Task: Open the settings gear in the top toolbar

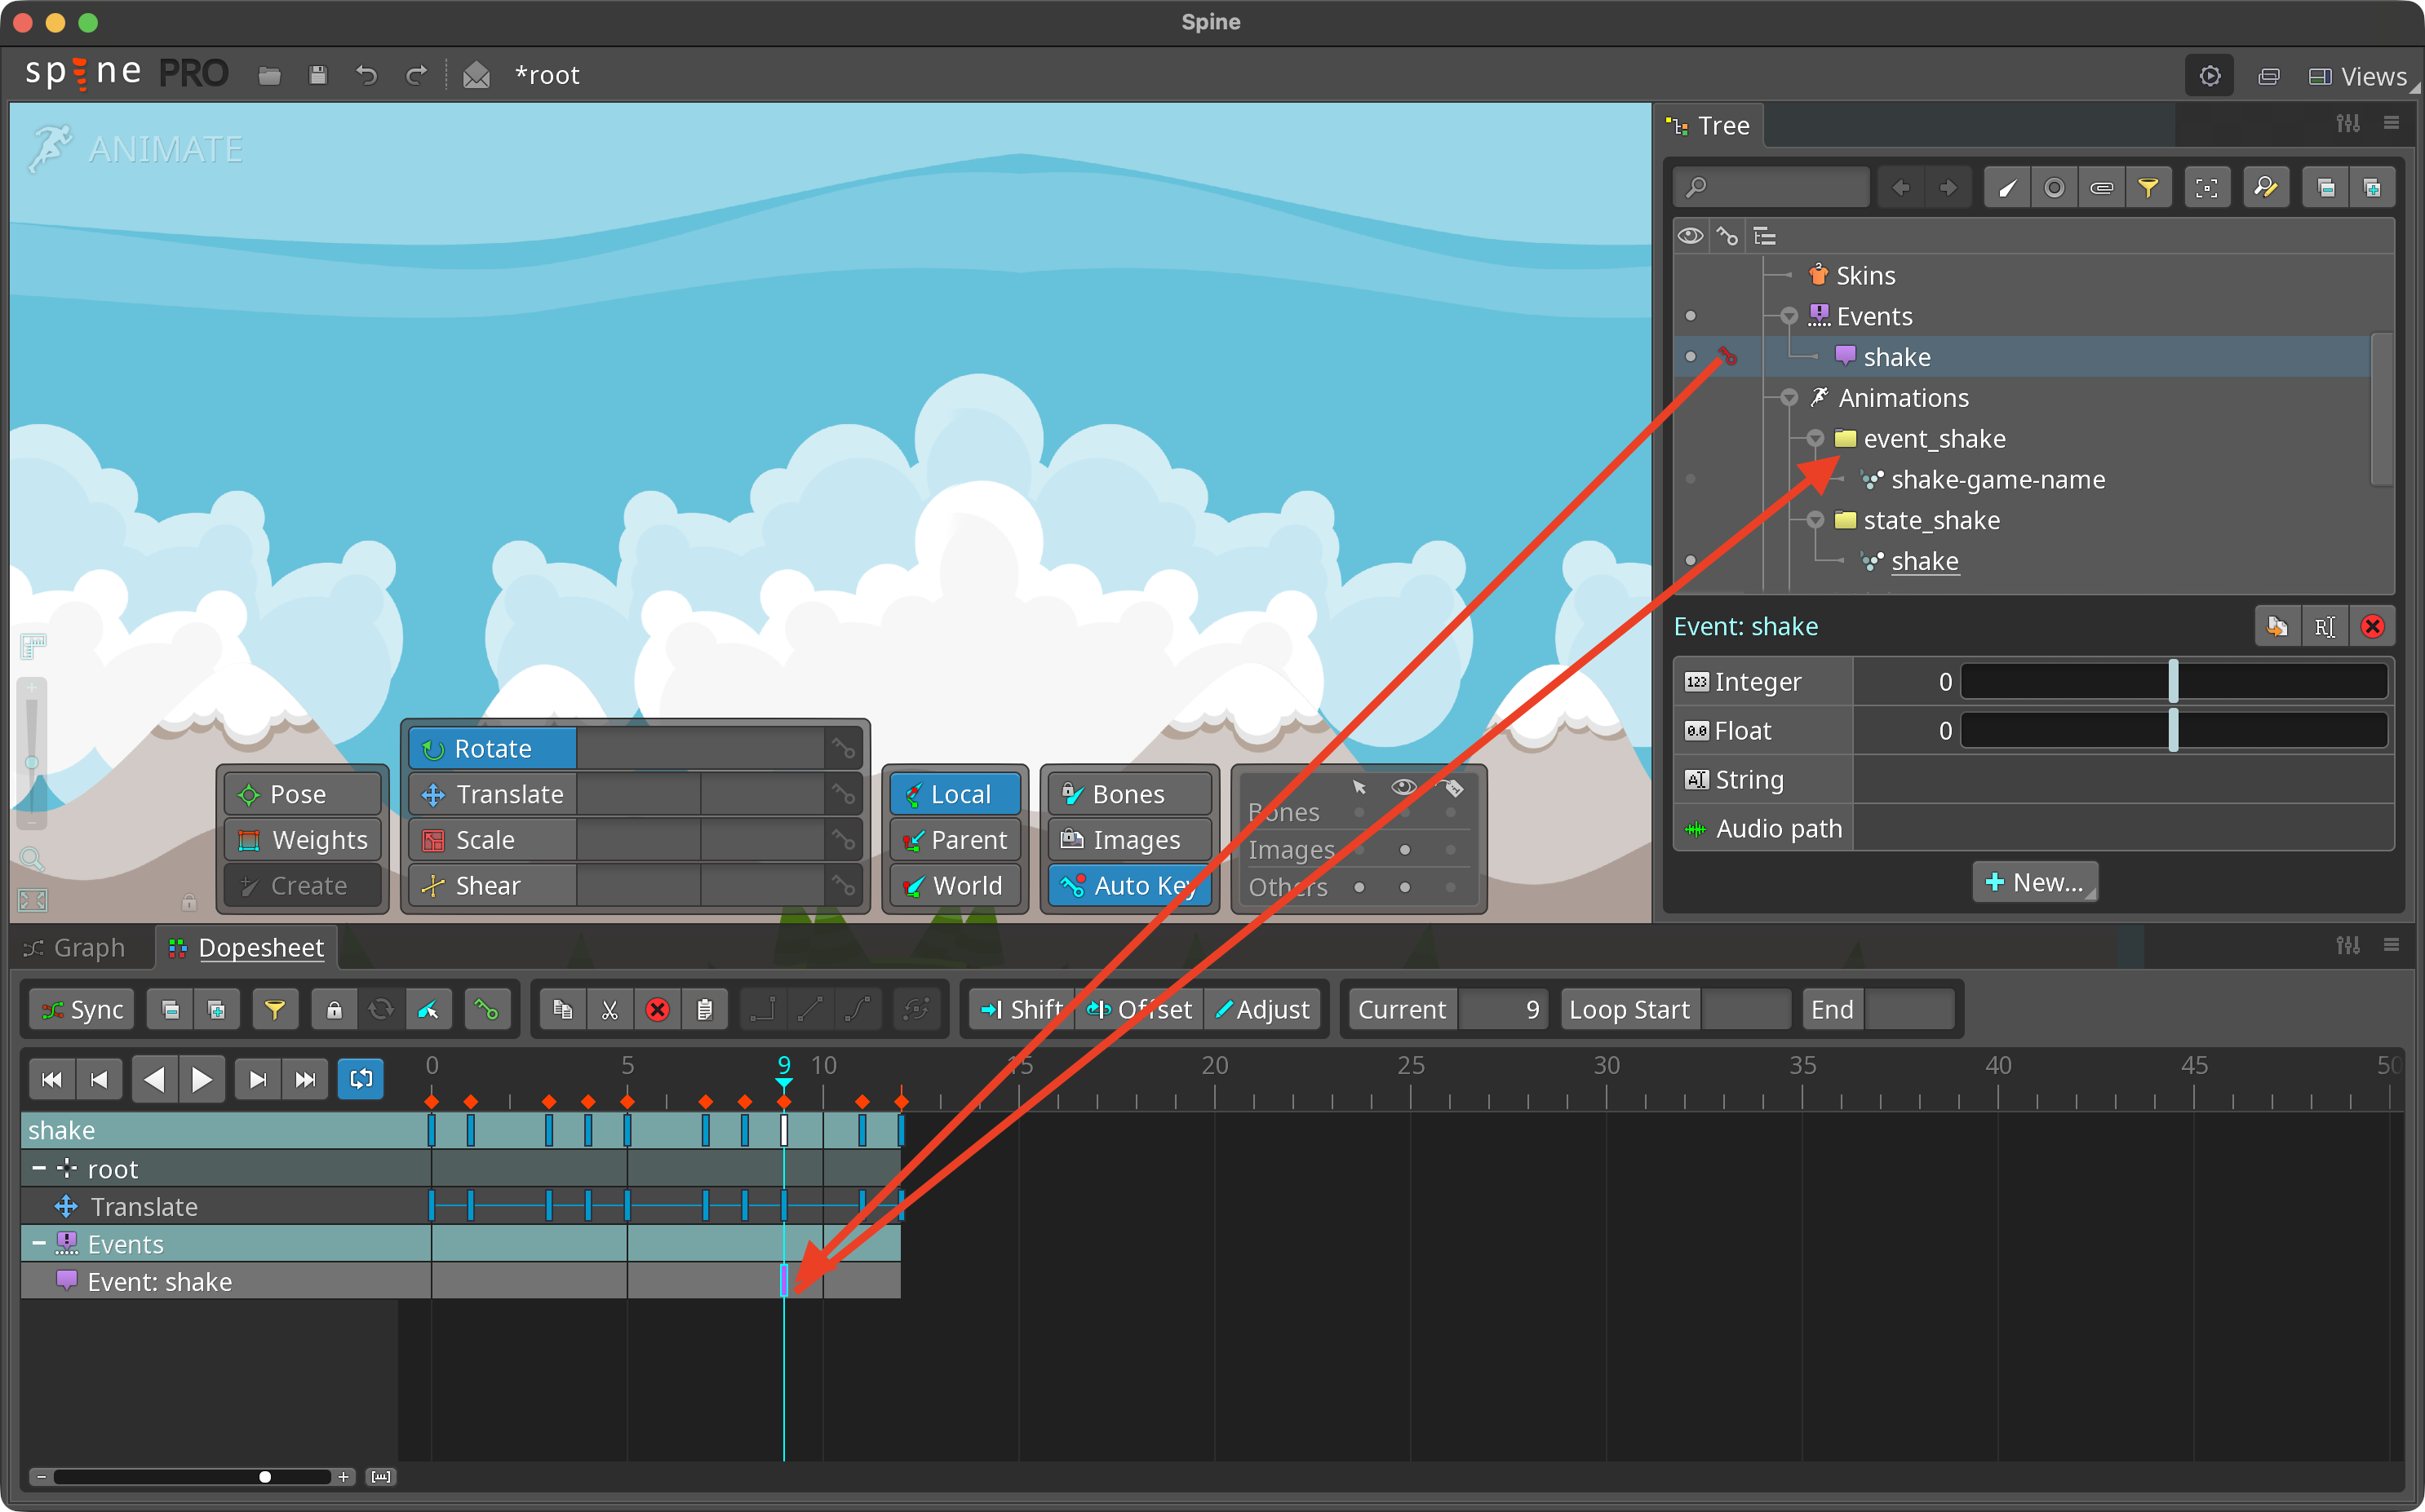Action: coord(2210,75)
